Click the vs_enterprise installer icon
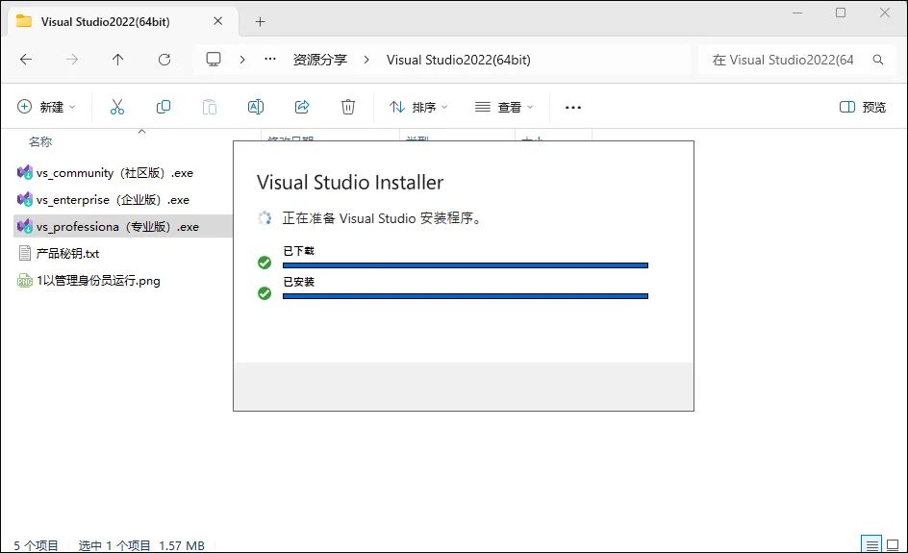Image resolution: width=908 pixels, height=553 pixels. [25, 199]
